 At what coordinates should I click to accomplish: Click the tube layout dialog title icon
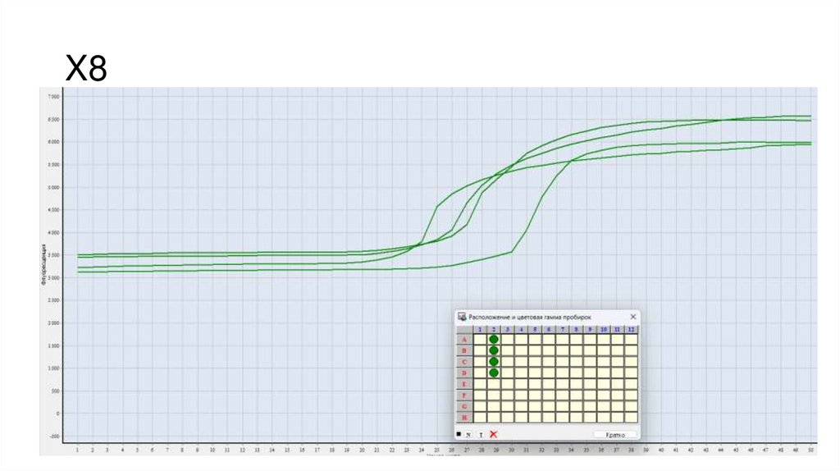point(462,317)
